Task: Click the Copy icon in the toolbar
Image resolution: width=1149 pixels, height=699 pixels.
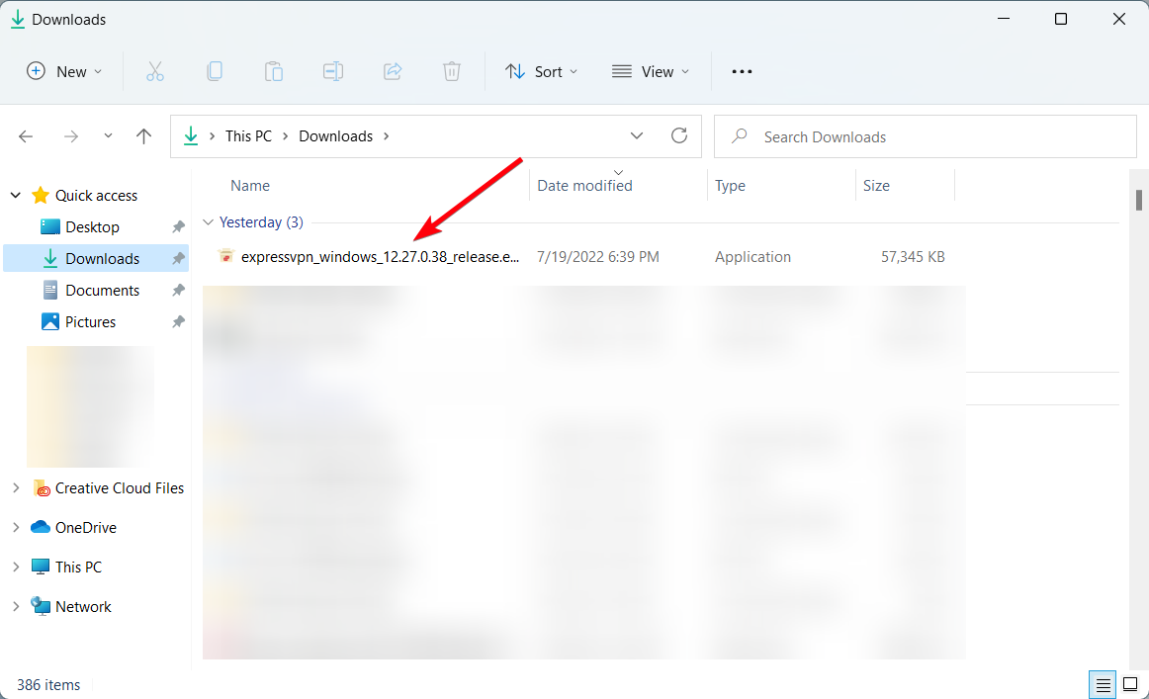Action: click(x=214, y=71)
